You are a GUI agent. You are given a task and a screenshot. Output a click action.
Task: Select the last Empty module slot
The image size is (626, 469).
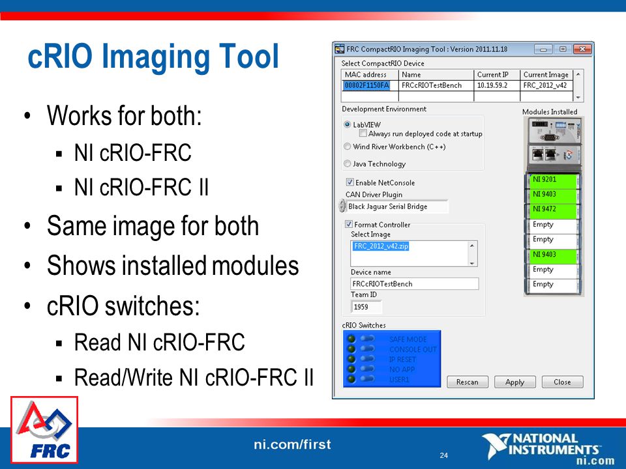coord(554,285)
